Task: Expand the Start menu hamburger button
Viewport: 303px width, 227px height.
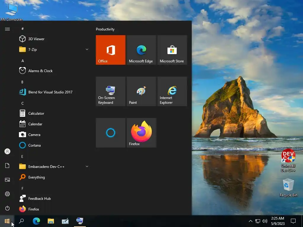Action: (x=7, y=29)
